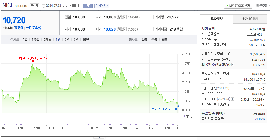Select the 1일 line chart range

click(x=25, y=39)
